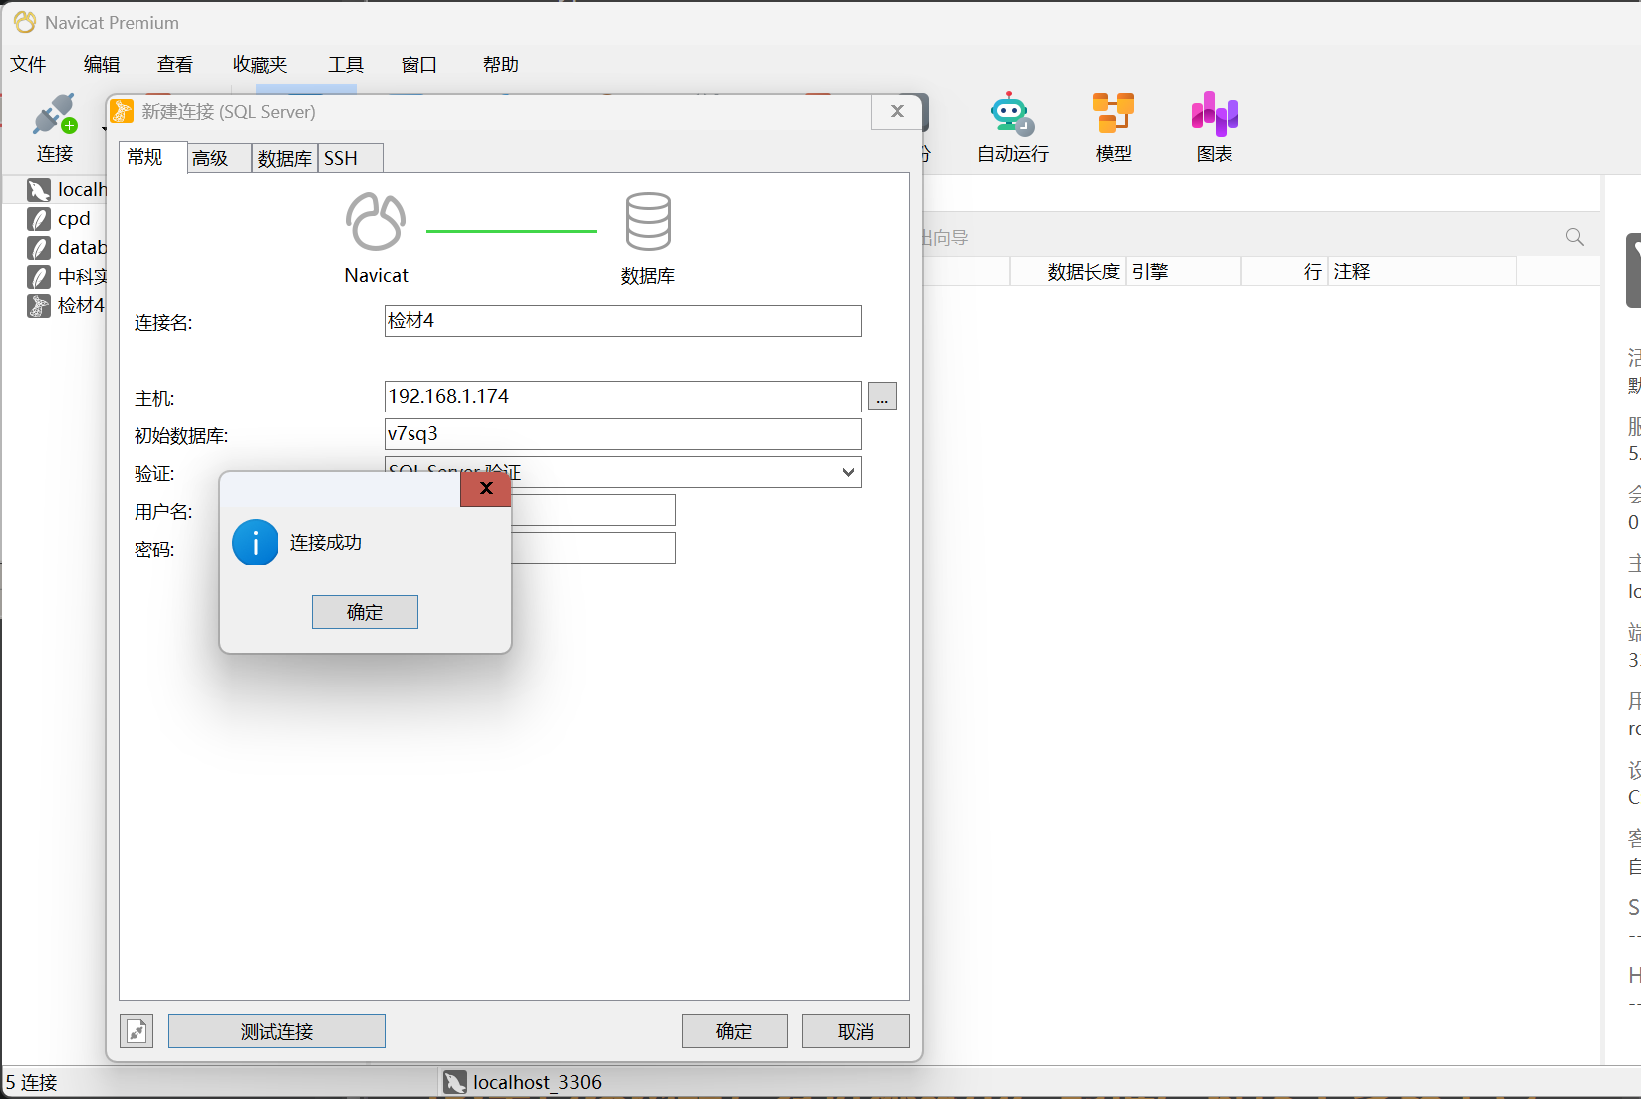Click the small icon beside Test Connection

pos(137,1031)
